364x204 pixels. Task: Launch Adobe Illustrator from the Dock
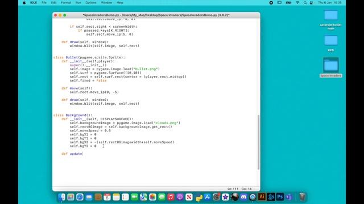(x=262, y=197)
